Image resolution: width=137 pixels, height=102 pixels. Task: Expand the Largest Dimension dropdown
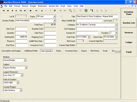pos(22,75)
